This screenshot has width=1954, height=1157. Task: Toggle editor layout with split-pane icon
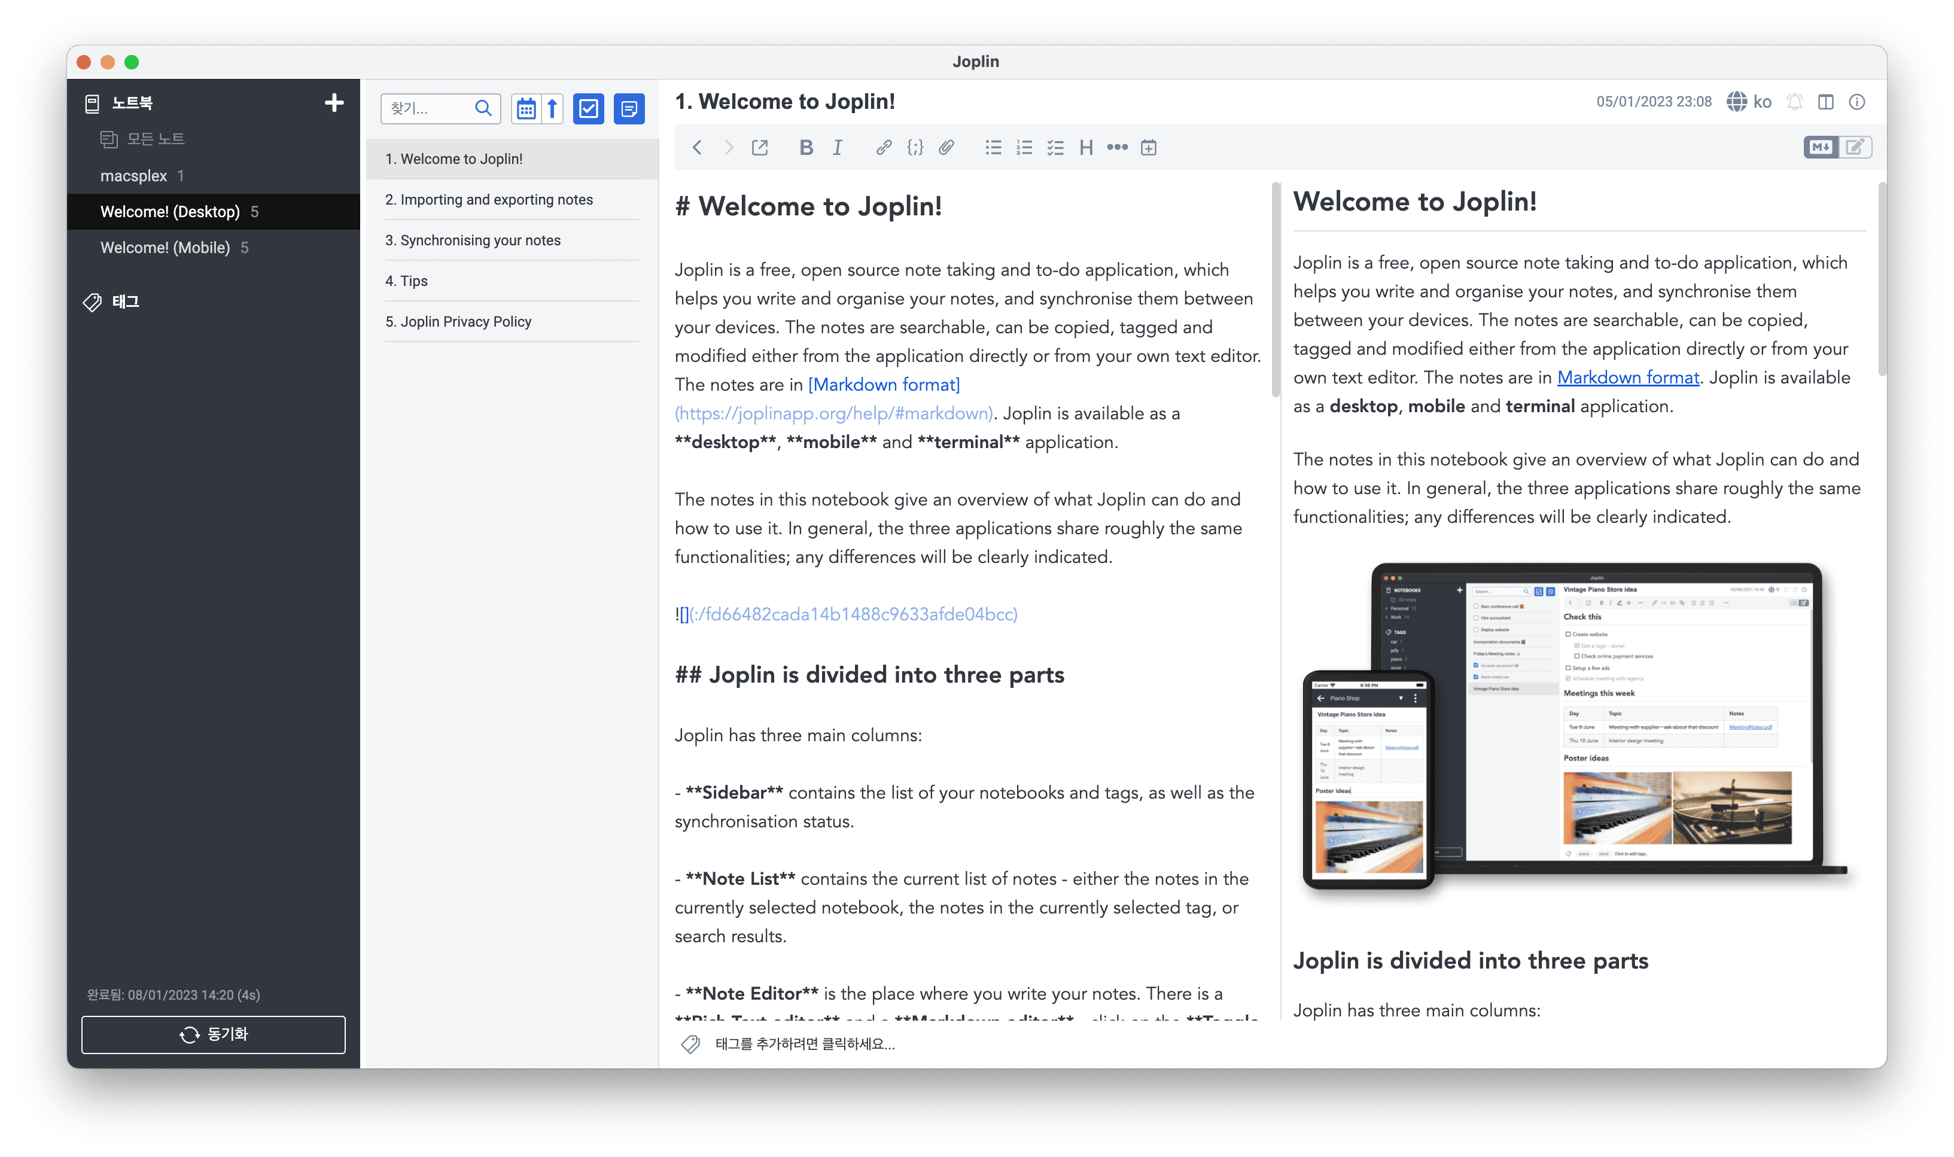click(1825, 102)
